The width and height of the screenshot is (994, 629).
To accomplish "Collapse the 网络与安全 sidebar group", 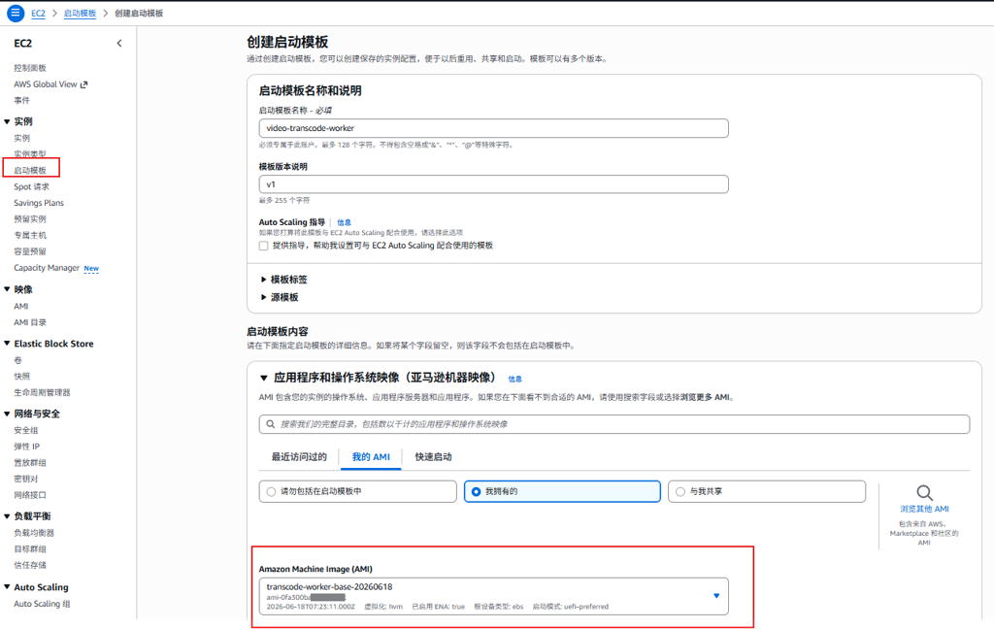I will click(x=7, y=414).
